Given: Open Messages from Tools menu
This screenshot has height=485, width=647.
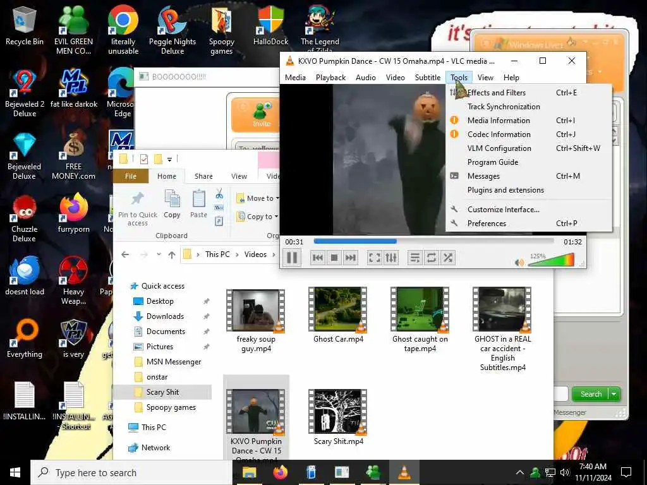Looking at the screenshot, I should (x=529, y=176).
